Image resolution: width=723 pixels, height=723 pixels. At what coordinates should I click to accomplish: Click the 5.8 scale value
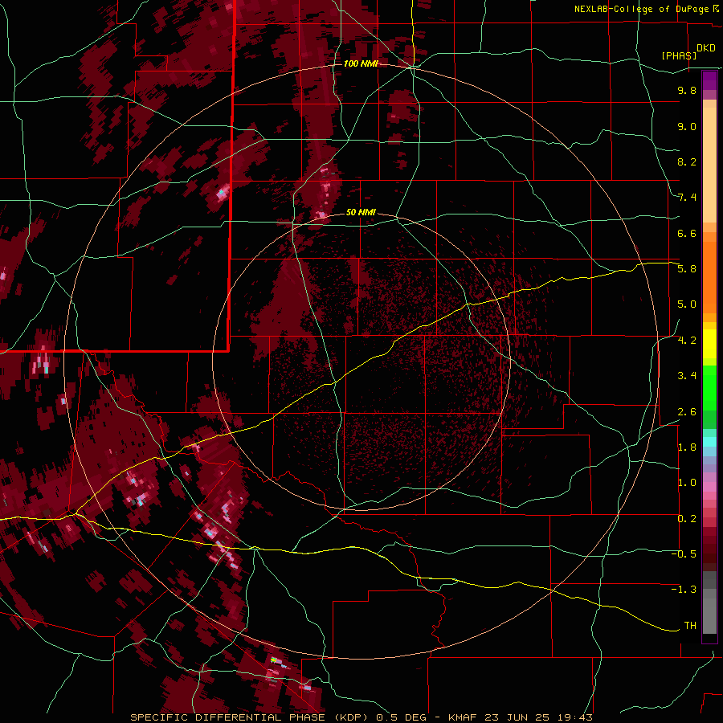[687, 269]
